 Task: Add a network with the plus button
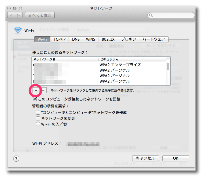pyautogui.click(x=36, y=90)
